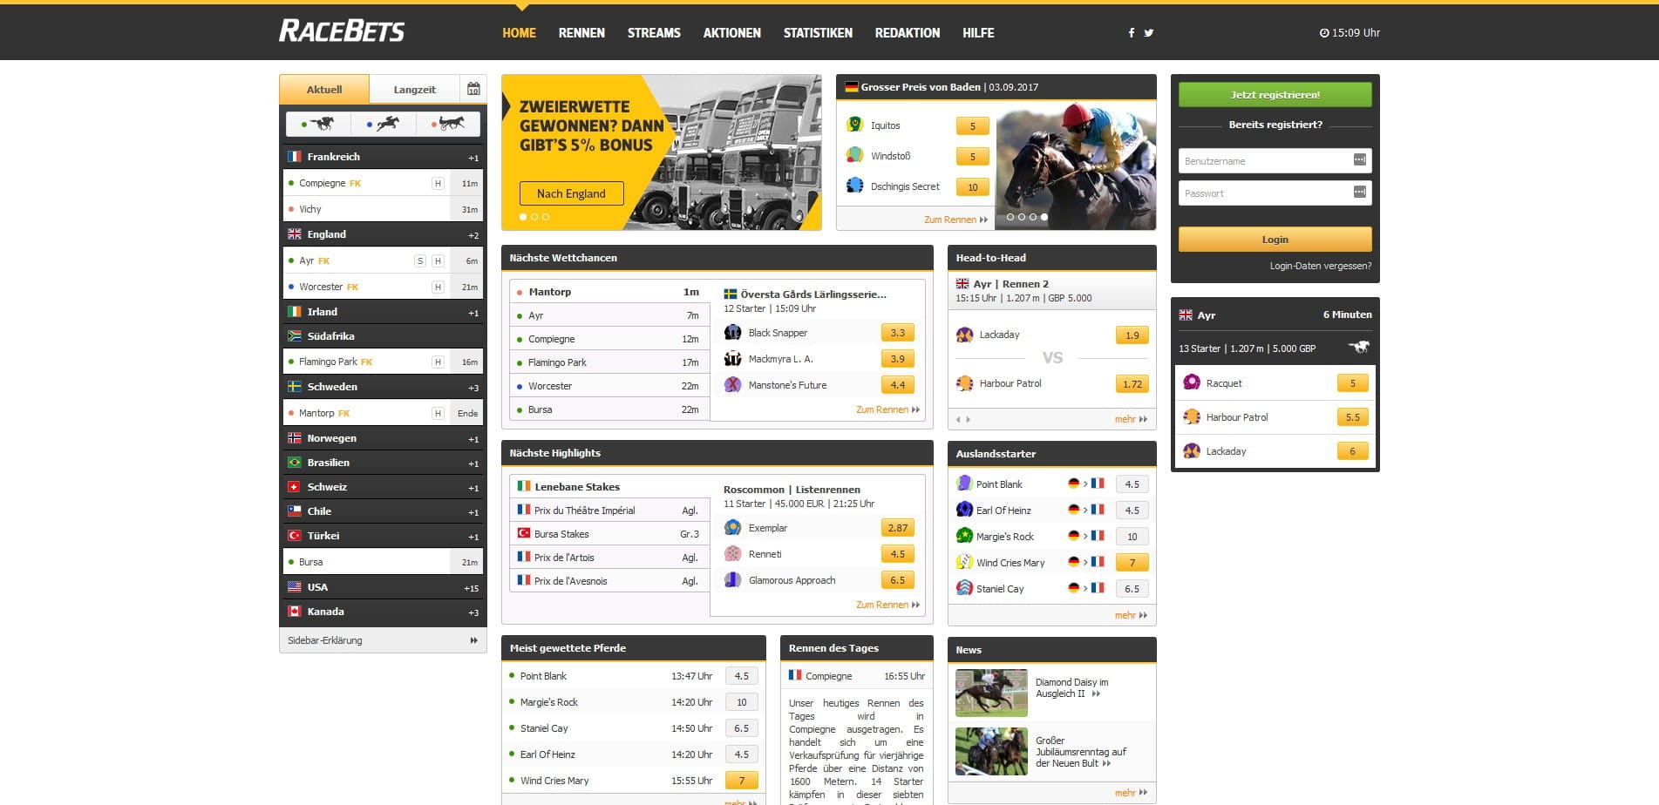The image size is (1659, 805).
Task: Focus the Benutzername input field
Action: pos(1275,160)
